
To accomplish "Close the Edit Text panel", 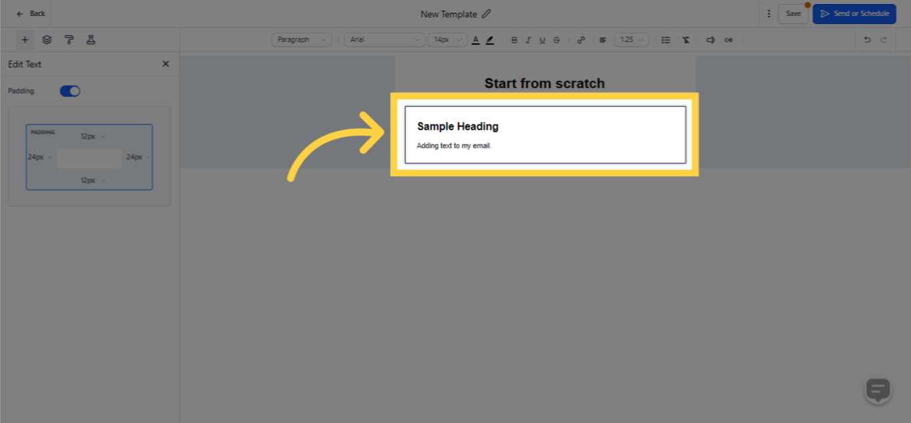I will pyautogui.click(x=166, y=64).
